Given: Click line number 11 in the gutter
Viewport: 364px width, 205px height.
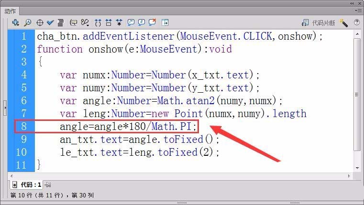Looking at the screenshot, I should pos(22,165).
